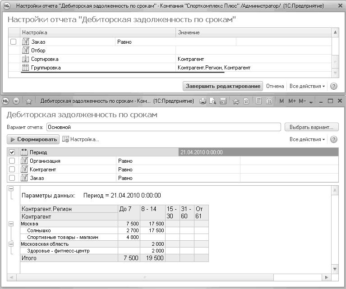Select the Группировка settings row
This screenshot has width=346, height=289.
click(170, 68)
